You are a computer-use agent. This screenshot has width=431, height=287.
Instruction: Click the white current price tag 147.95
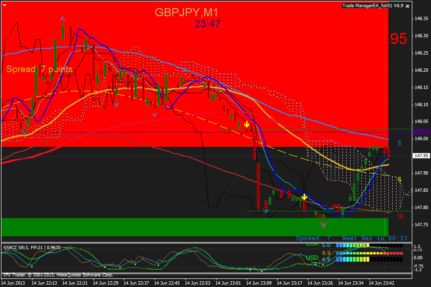[421, 156]
